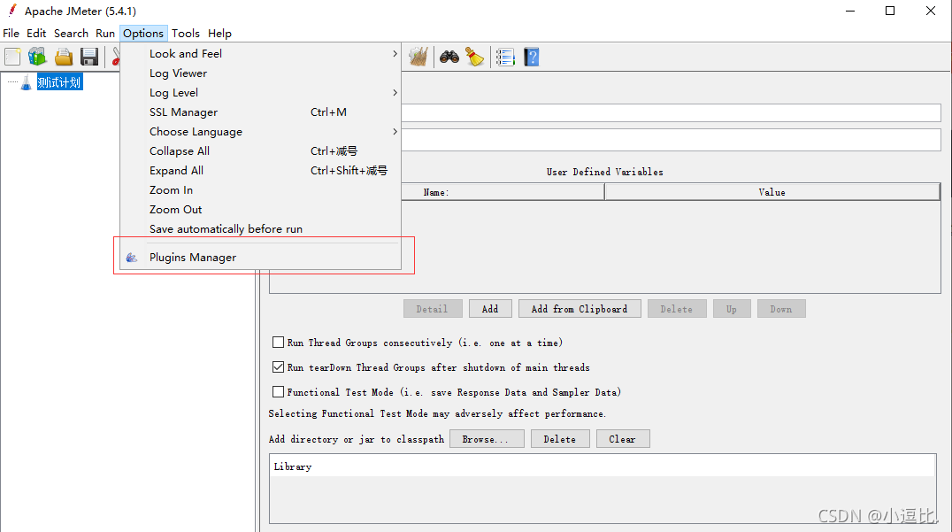Screen dimensions: 952x532
Task: Click the Add variable button
Action: pyautogui.click(x=490, y=309)
